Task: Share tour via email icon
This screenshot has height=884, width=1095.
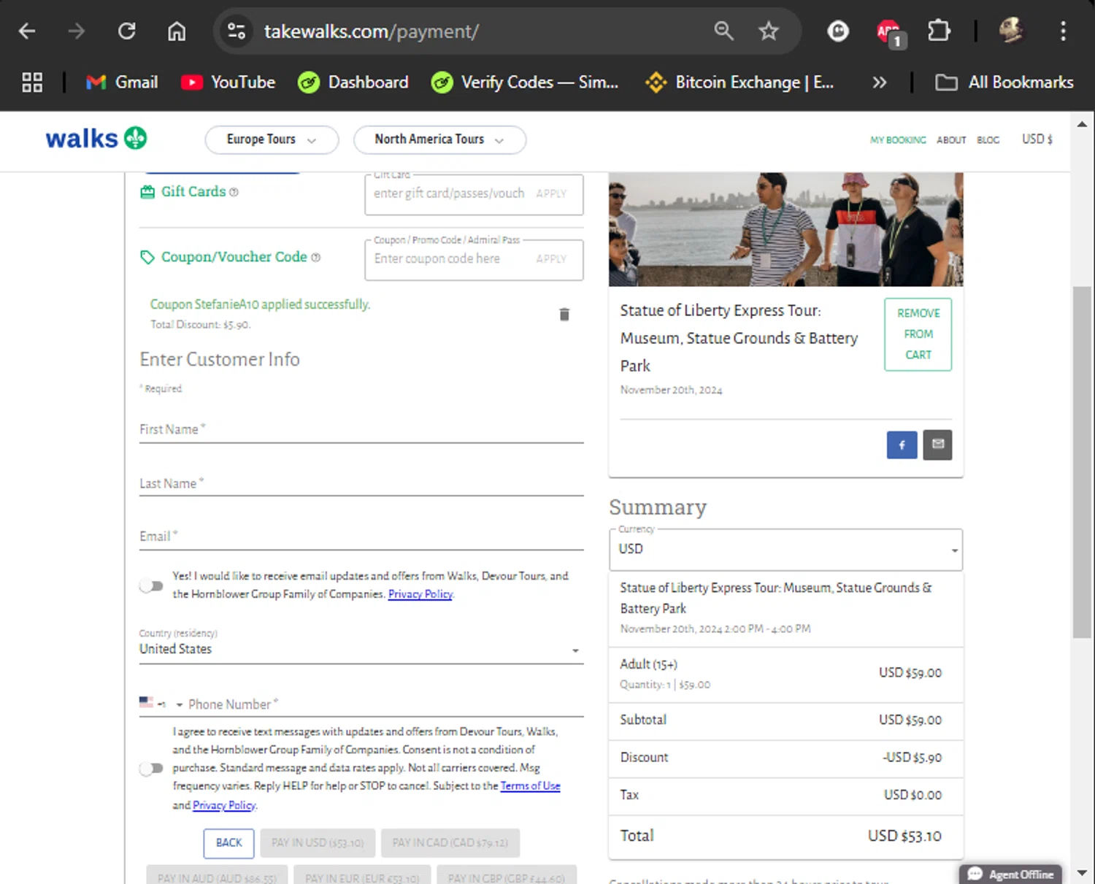Action: point(938,445)
